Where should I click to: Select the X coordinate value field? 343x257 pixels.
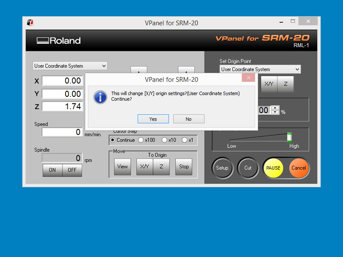coord(62,81)
